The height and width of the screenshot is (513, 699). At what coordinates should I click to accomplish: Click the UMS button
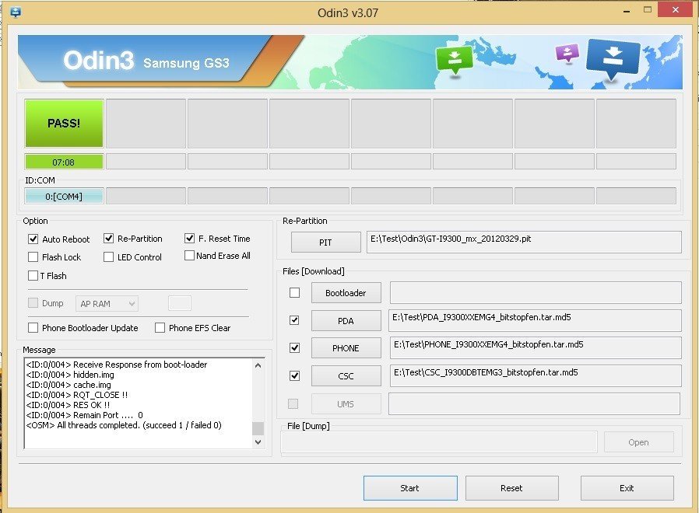point(346,404)
